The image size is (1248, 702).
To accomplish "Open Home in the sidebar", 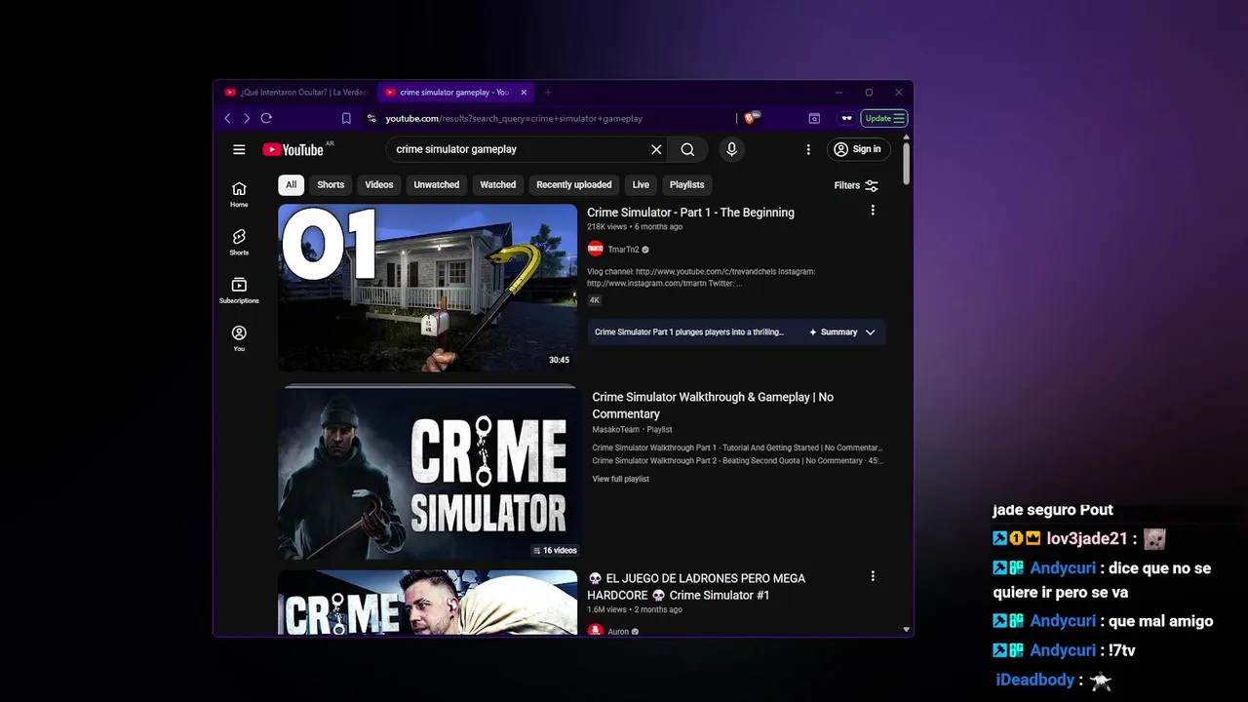I will [239, 194].
